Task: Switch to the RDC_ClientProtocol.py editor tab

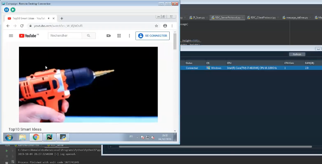Action: coord(263,17)
